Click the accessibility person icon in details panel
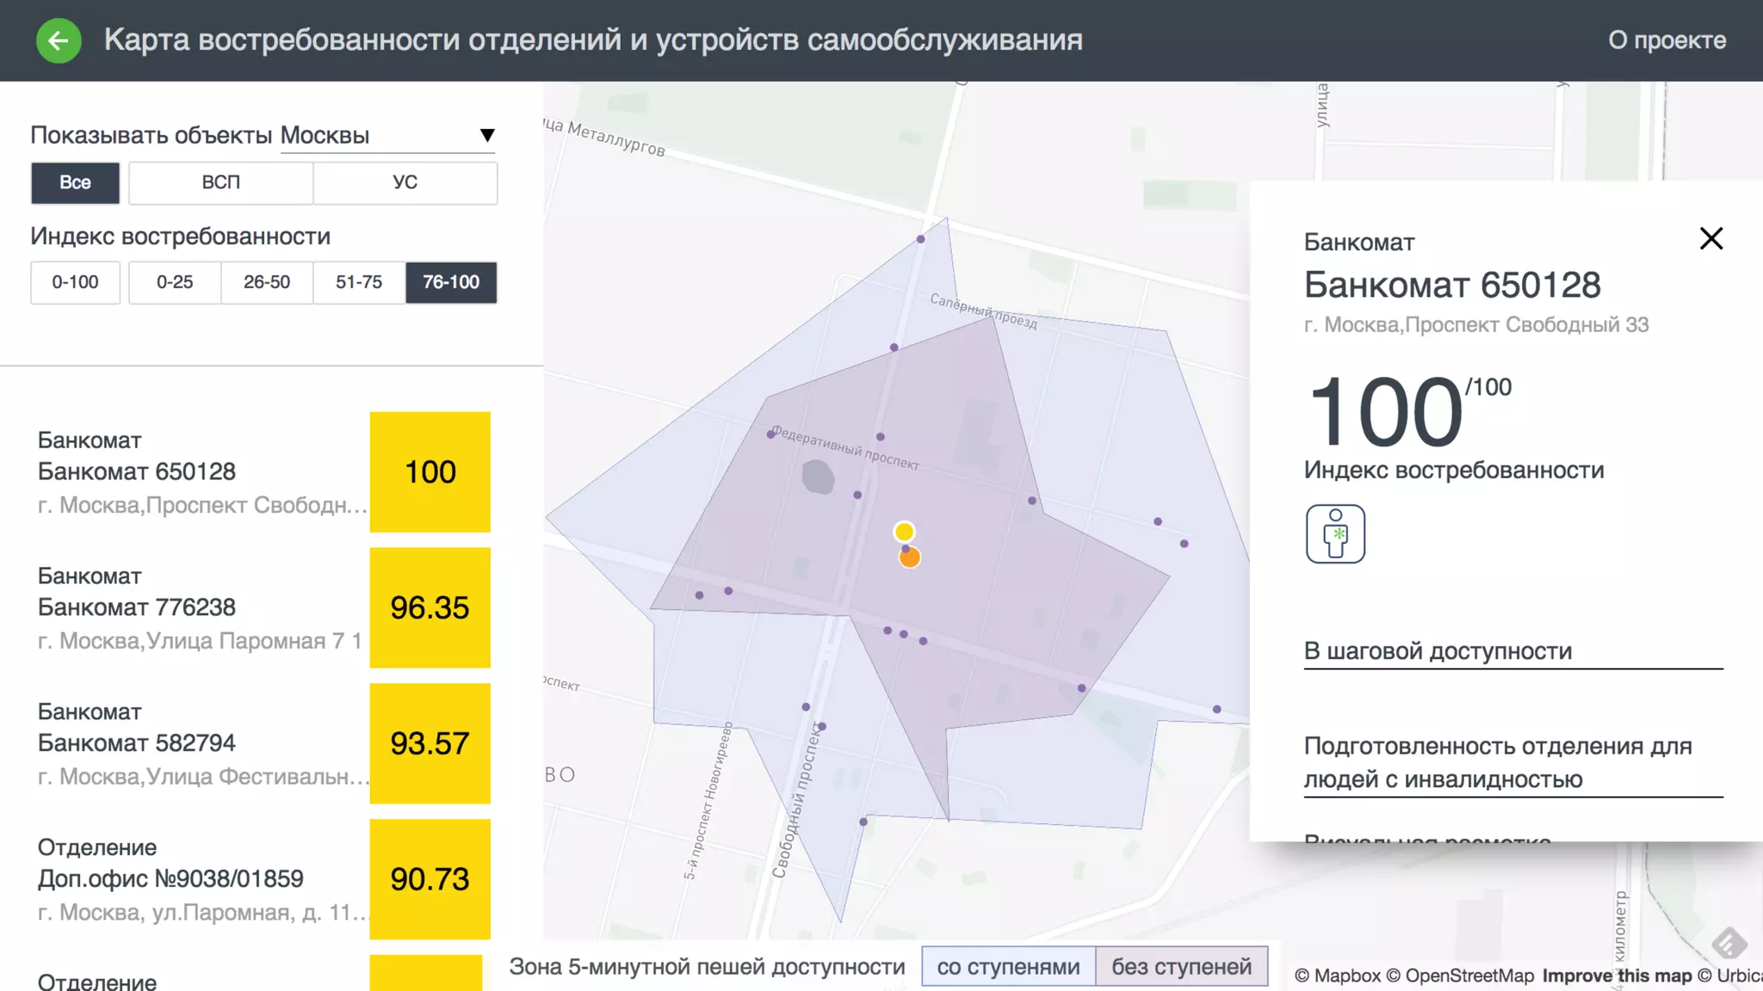The height and width of the screenshot is (991, 1763). (1334, 533)
